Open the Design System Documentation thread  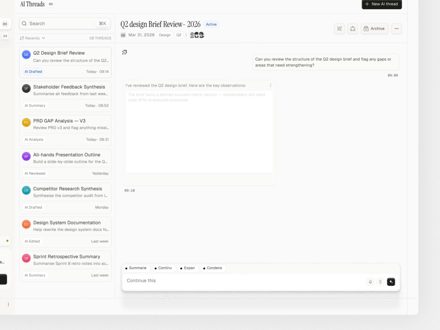pyautogui.click(x=66, y=232)
